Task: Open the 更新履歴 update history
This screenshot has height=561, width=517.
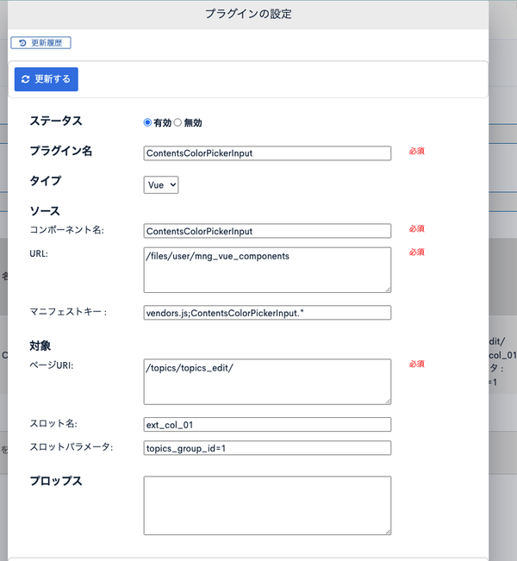Action: click(40, 43)
